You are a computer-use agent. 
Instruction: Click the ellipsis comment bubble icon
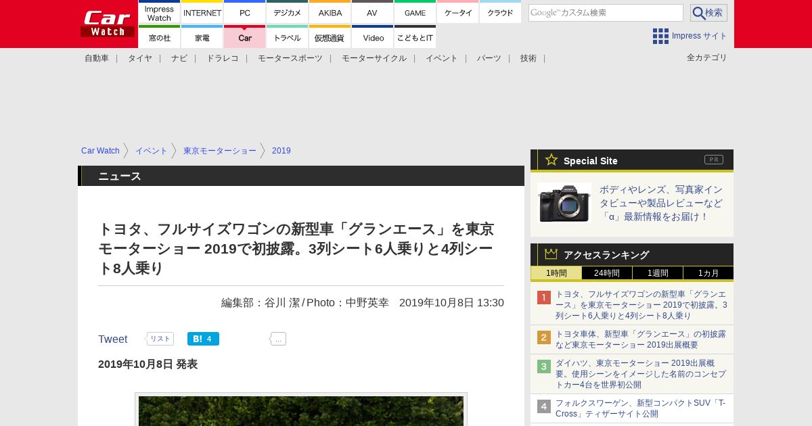278,339
